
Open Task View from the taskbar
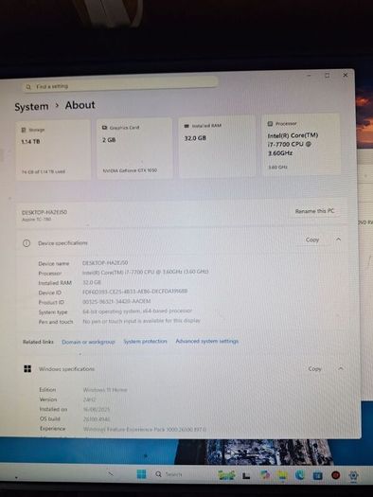246,475
